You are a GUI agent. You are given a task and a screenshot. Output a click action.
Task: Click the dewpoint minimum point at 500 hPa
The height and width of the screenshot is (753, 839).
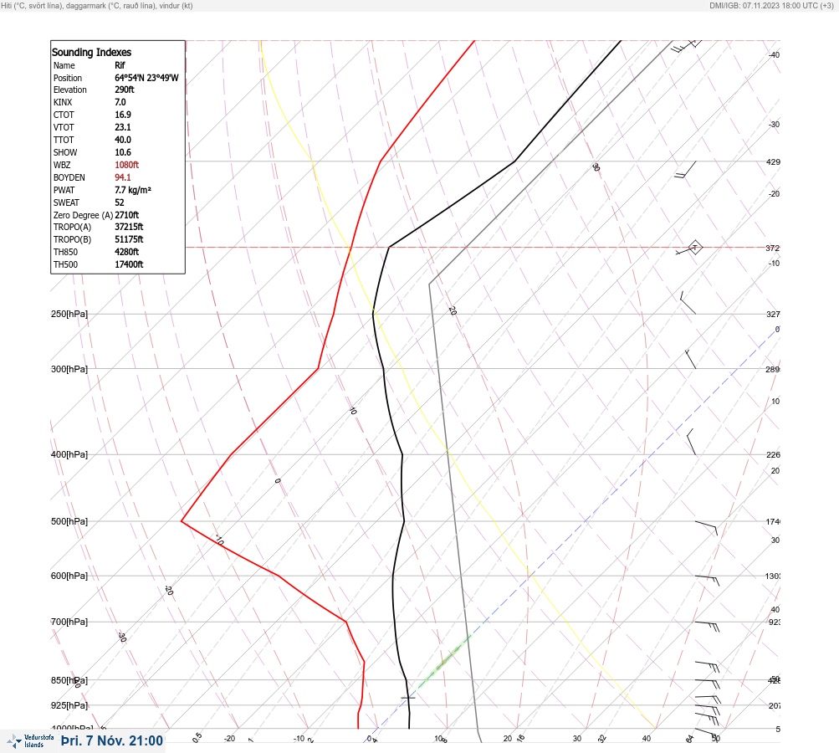click(x=182, y=520)
